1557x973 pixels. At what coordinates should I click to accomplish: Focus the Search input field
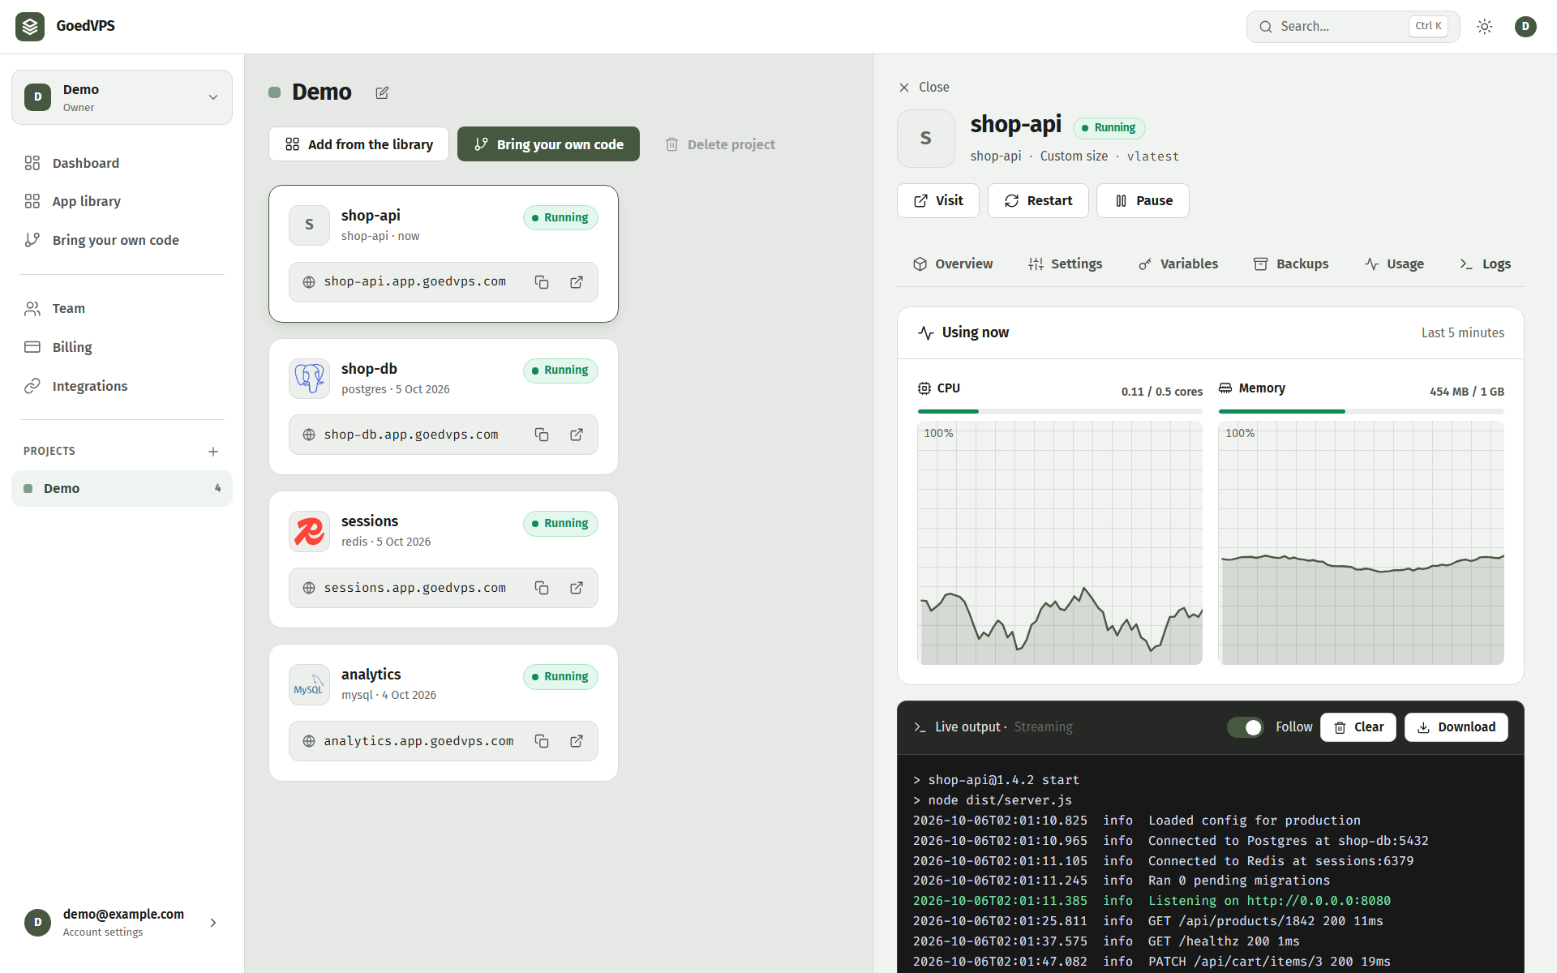tap(1353, 27)
